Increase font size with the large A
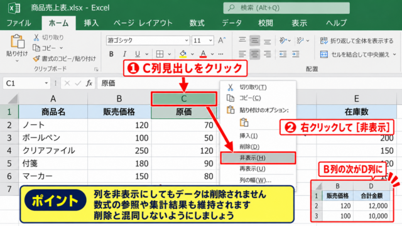The image size is (402, 226). [x=222, y=40]
